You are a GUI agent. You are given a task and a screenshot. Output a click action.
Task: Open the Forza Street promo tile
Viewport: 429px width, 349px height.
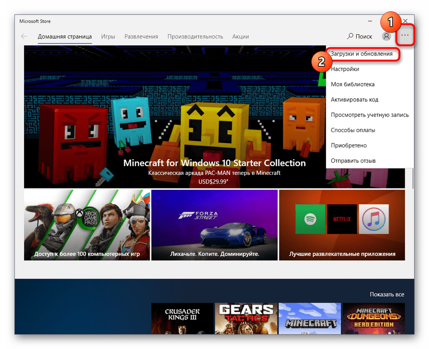tap(214, 225)
